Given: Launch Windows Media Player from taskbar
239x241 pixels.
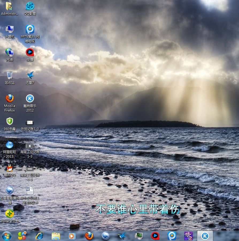Looking at the screenshot, I should tap(72, 236).
